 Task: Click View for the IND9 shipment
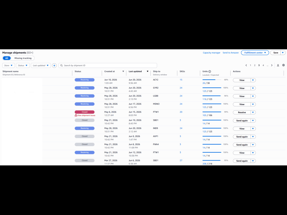242,129
